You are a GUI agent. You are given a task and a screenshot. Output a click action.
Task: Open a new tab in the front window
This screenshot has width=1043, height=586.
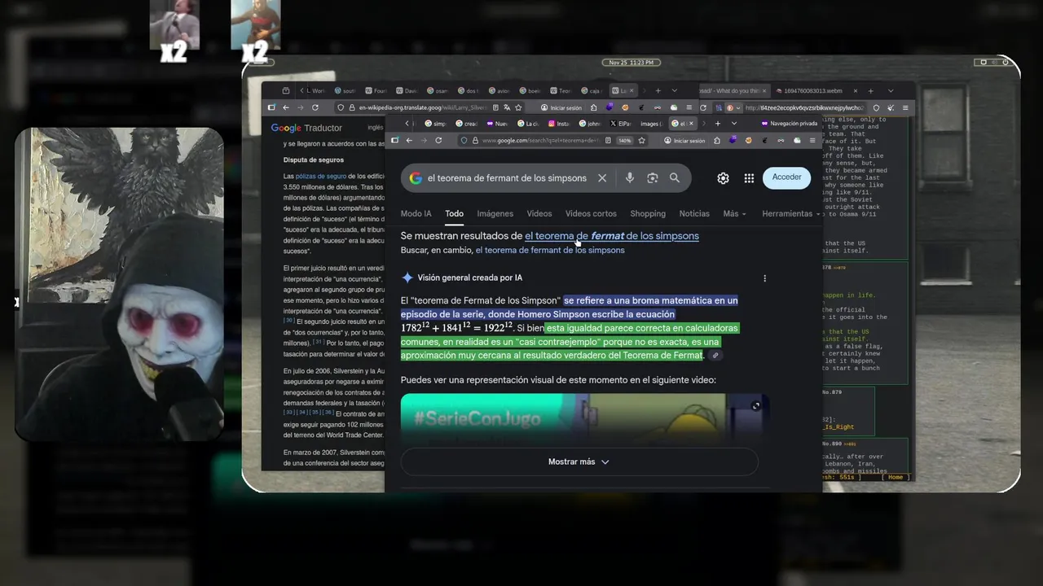(717, 124)
